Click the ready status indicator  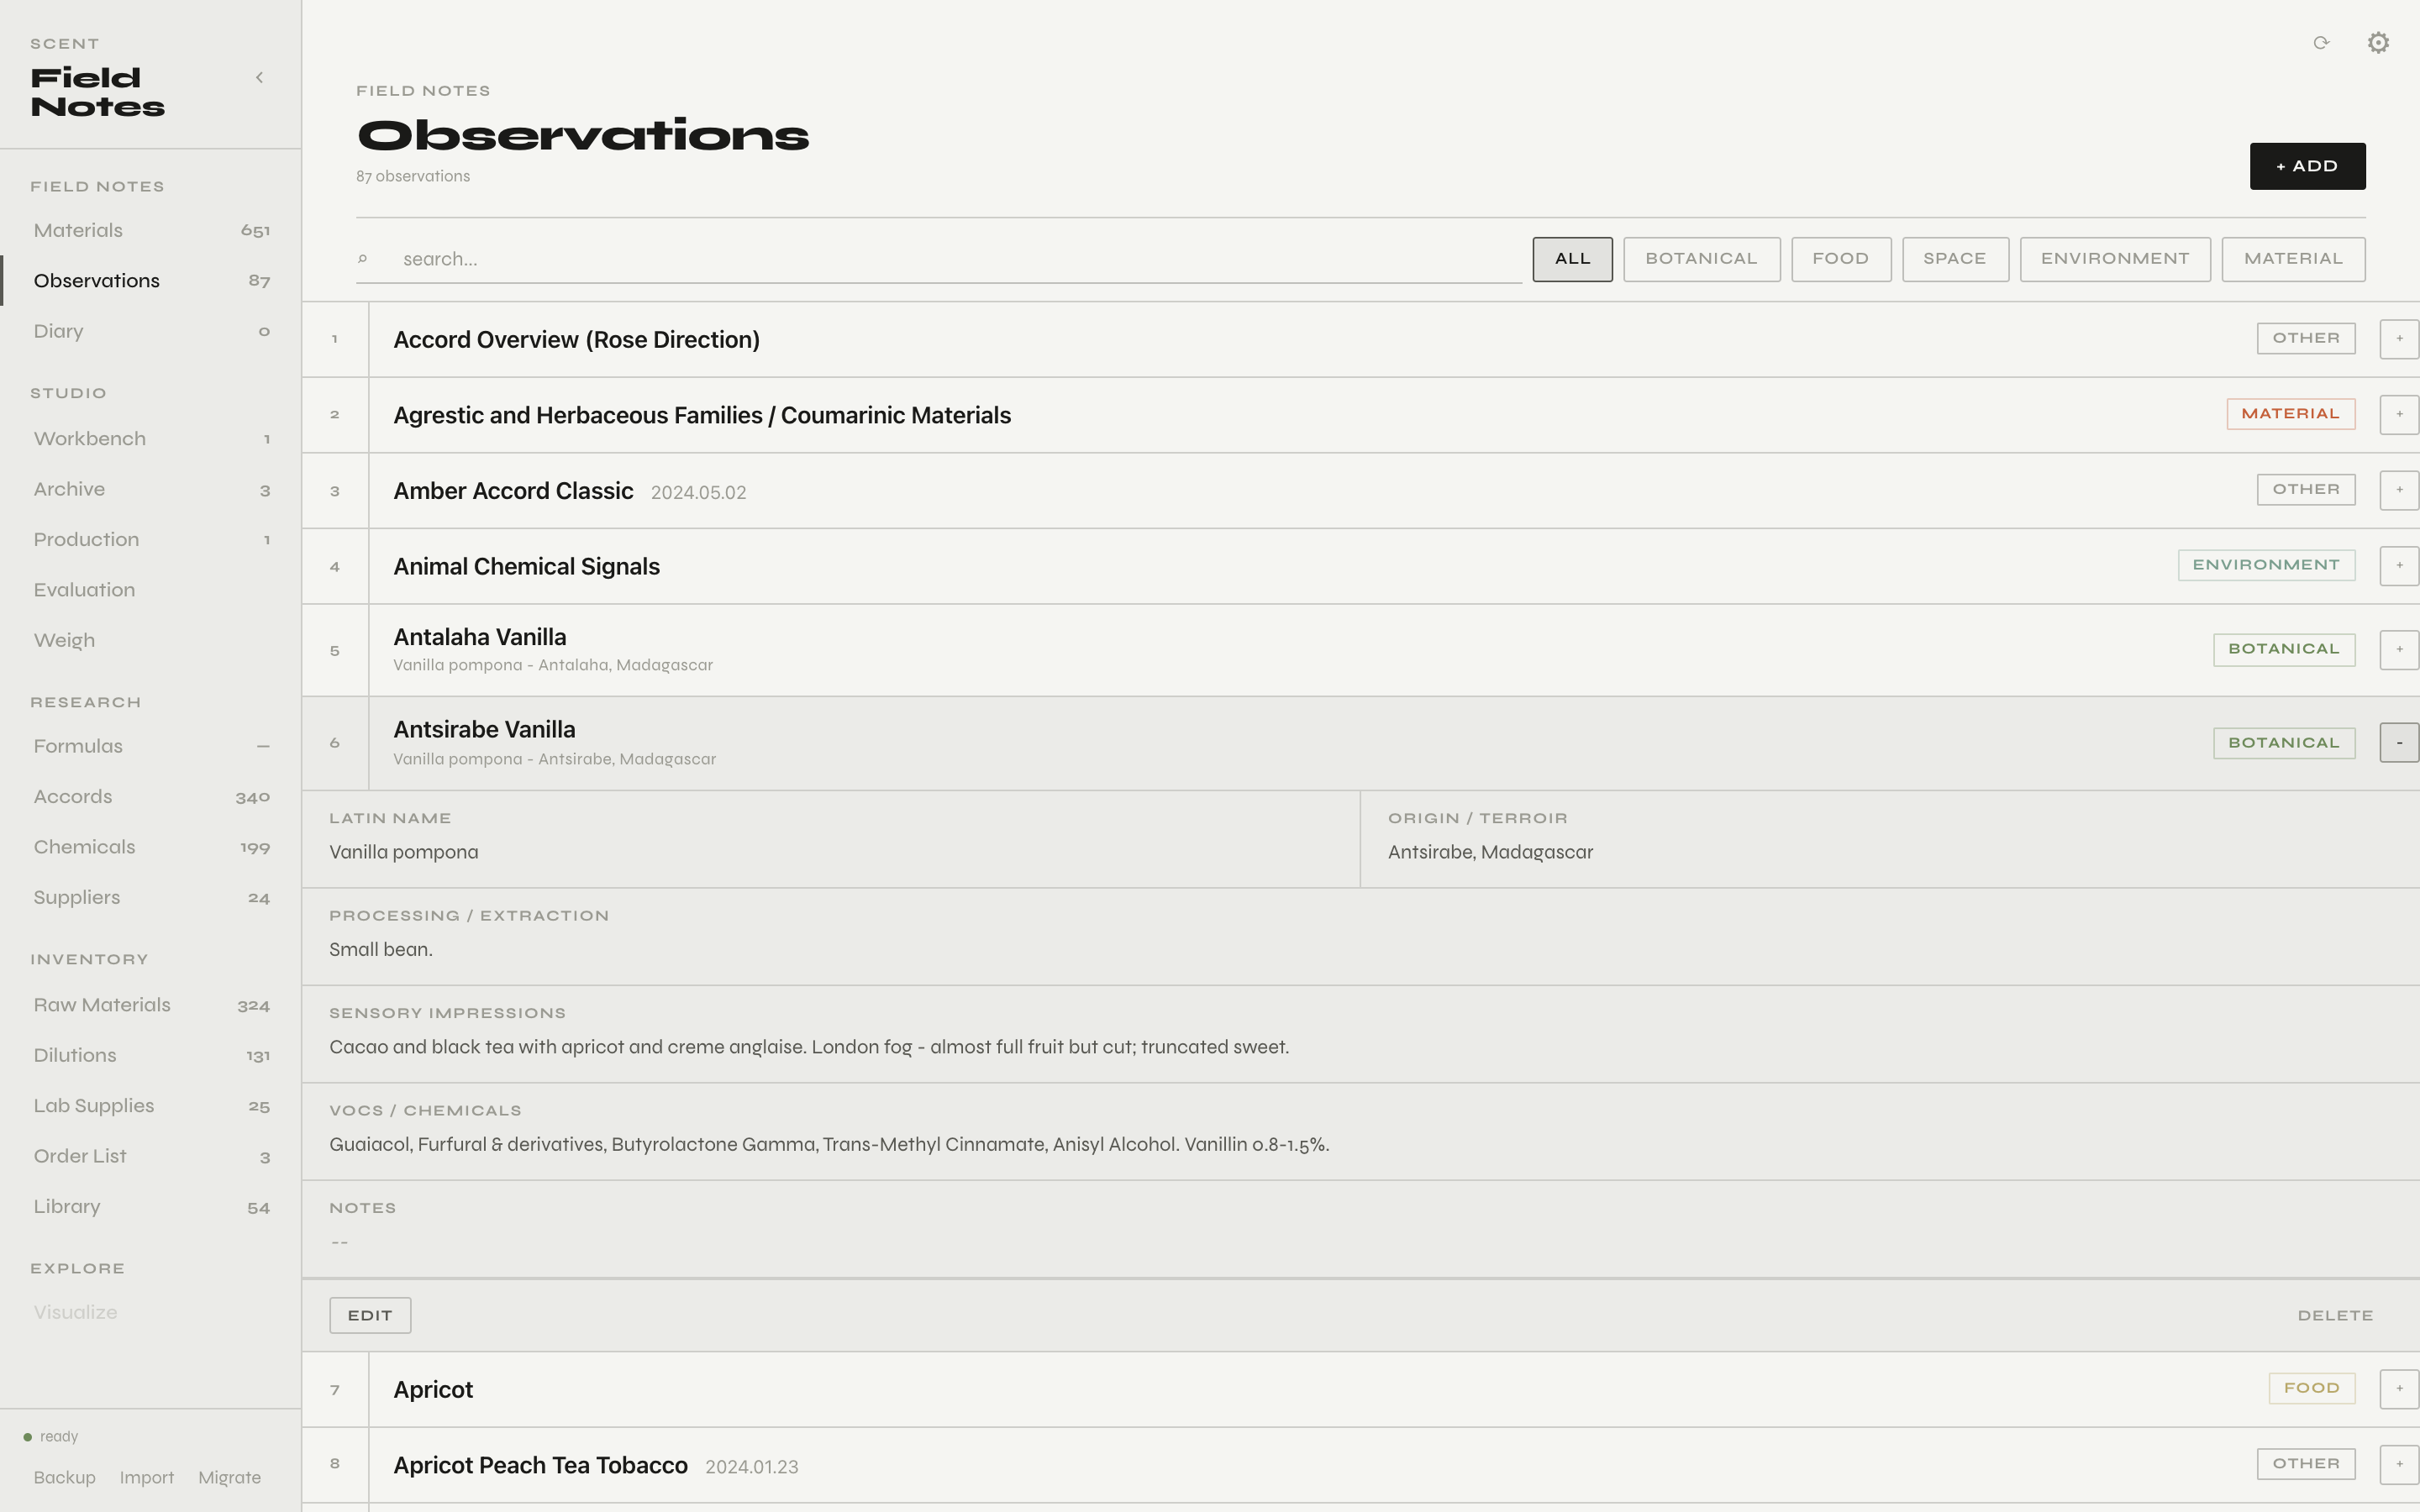tap(51, 1436)
